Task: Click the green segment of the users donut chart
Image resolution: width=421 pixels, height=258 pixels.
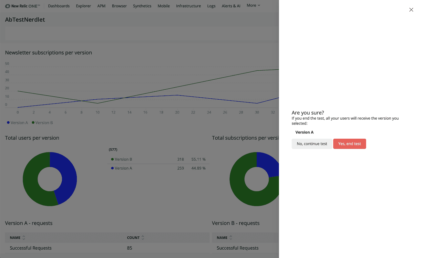Action: pyautogui.click(x=31, y=181)
